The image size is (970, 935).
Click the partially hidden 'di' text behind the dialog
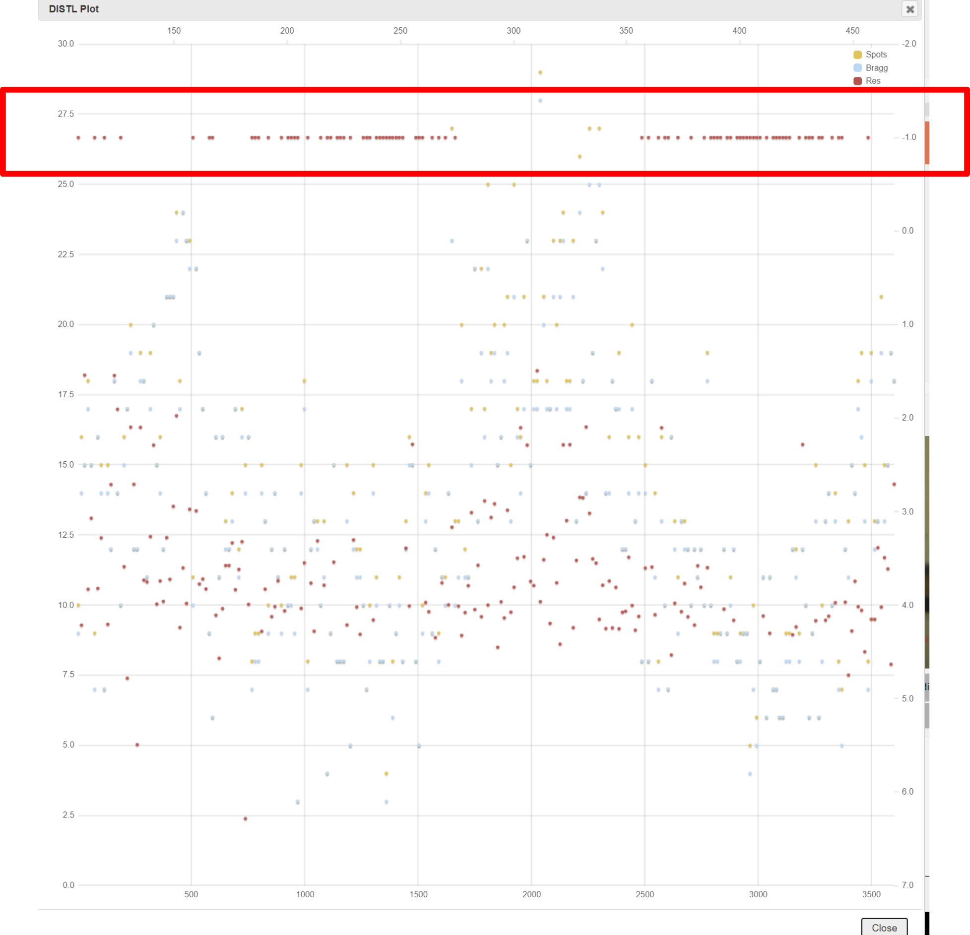(x=927, y=686)
